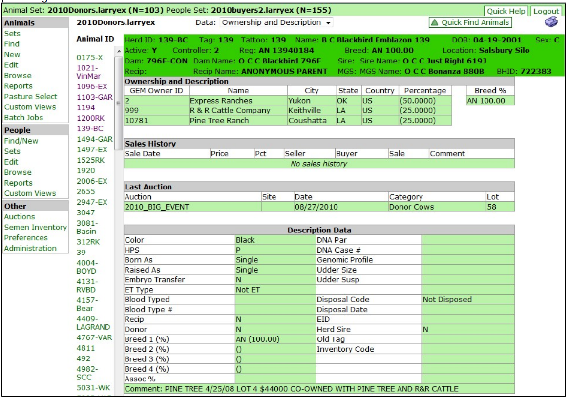Click the Animal ID list scroll up arrow
Image resolution: width=569 pixels, height=400 pixels.
[x=119, y=52]
